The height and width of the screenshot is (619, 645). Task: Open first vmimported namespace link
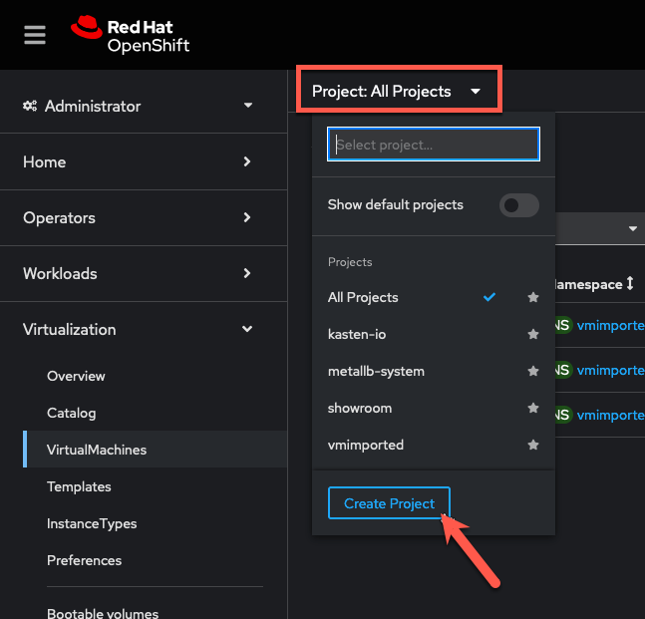(610, 325)
